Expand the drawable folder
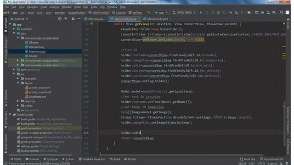The height and width of the screenshot is (165, 294). tap(18, 78)
